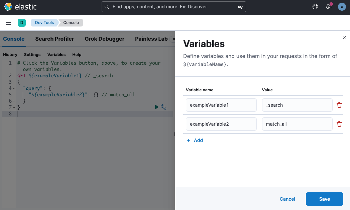Collapse the code block at line 3
The height and width of the screenshot is (210, 350).
coord(13,82)
